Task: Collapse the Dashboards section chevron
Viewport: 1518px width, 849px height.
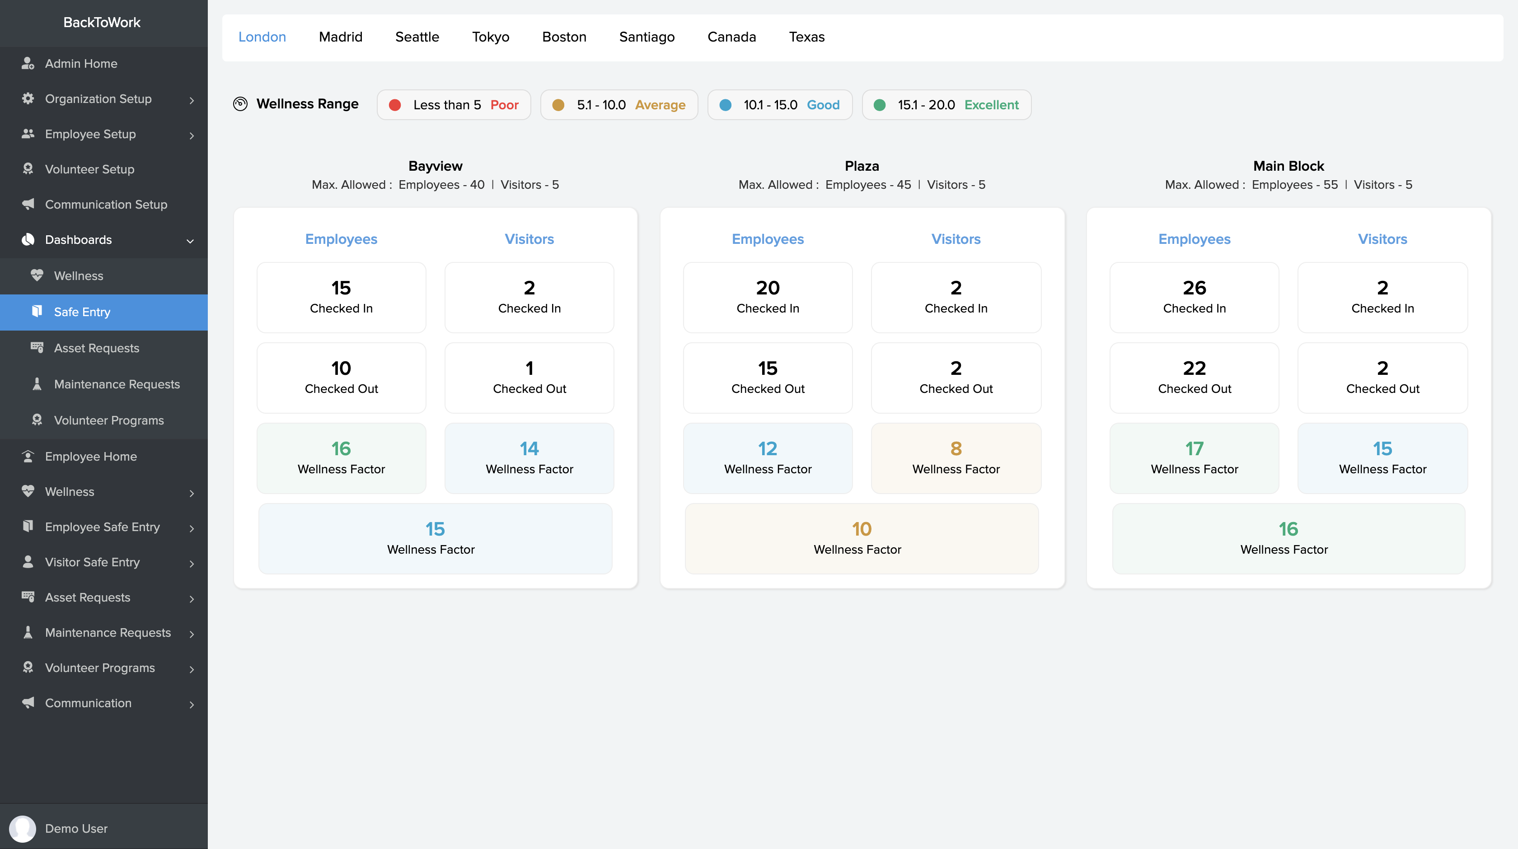Action: 190,241
